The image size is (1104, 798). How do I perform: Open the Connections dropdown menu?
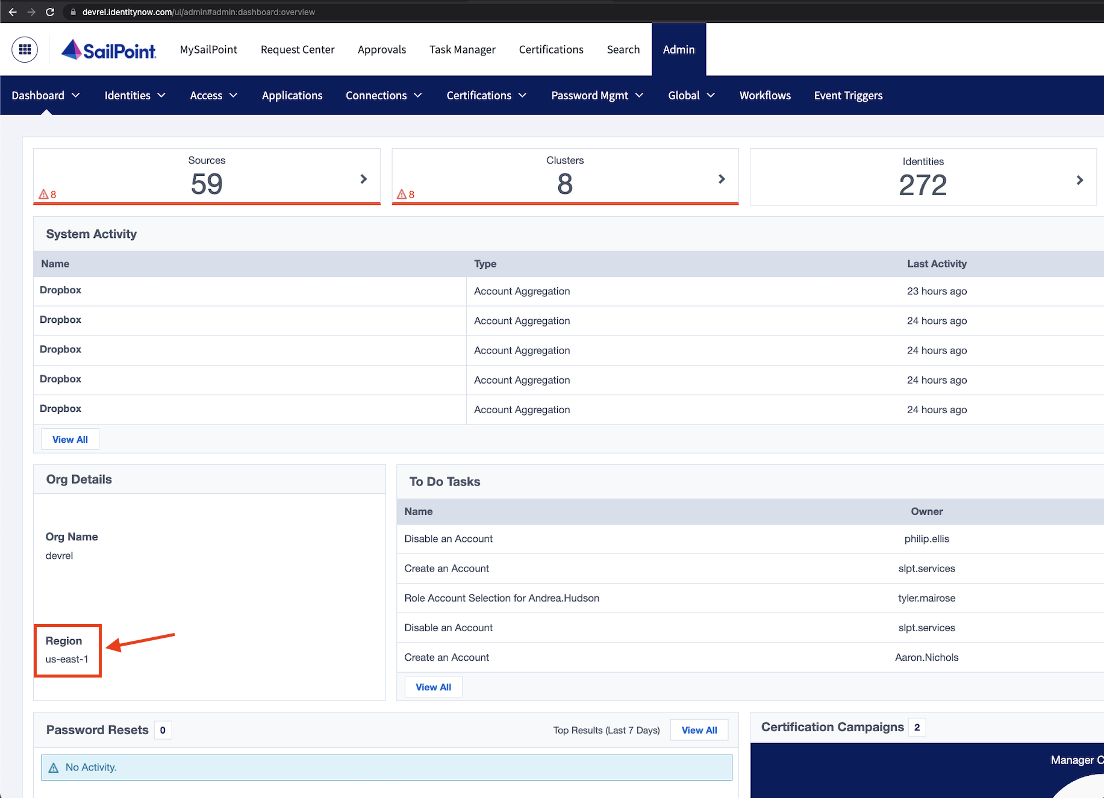tap(384, 95)
